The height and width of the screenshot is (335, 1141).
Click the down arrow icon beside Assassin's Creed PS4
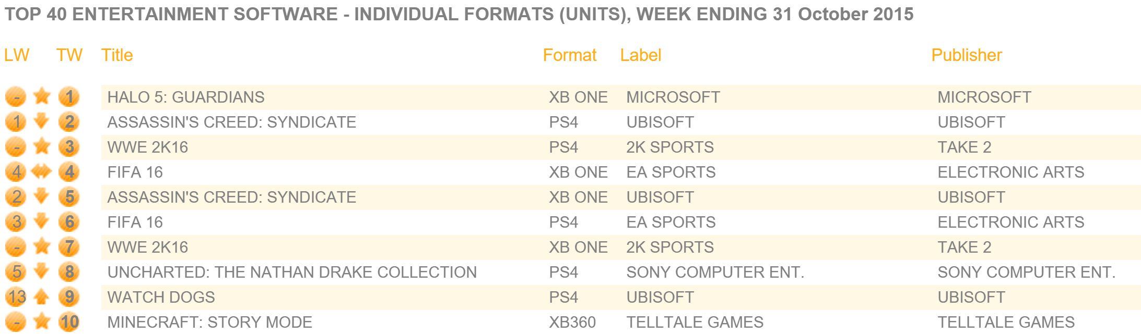[x=42, y=121]
